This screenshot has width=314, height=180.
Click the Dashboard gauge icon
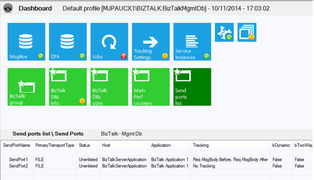(x=8, y=8)
